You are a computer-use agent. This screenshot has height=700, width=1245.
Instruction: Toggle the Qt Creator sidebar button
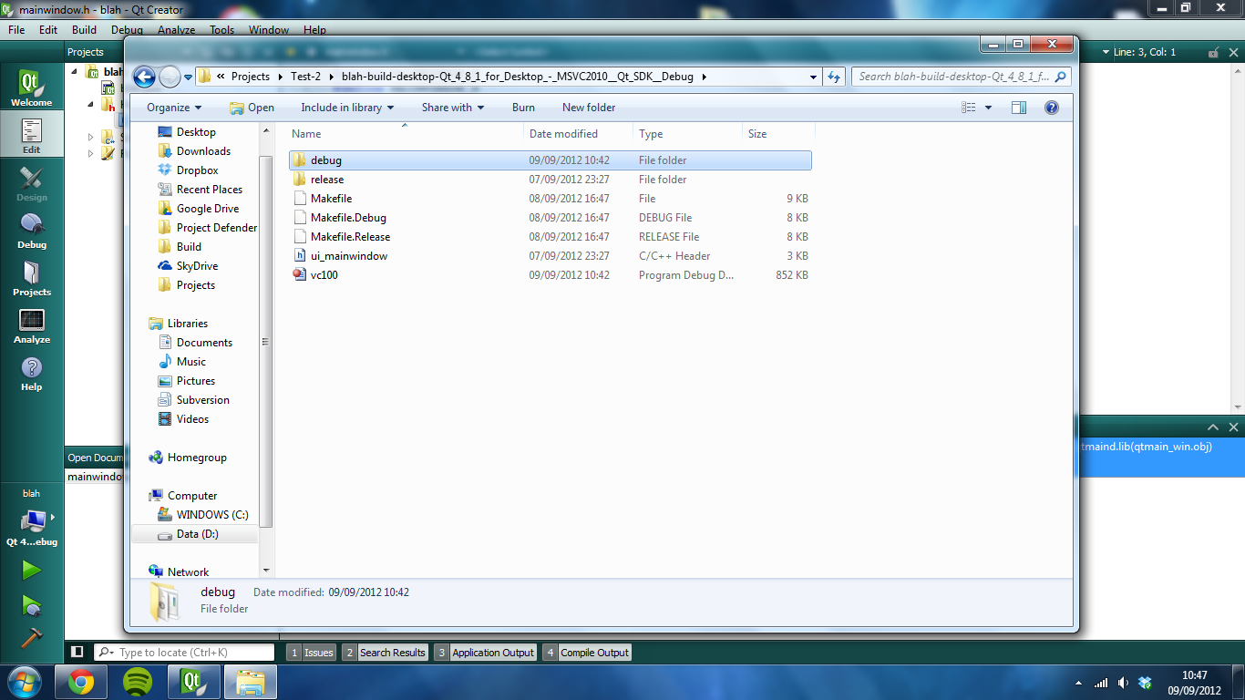77,652
